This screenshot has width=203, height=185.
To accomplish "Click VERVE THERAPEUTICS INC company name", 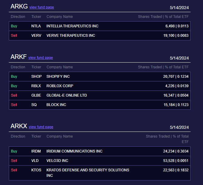I will coord(71,36).
